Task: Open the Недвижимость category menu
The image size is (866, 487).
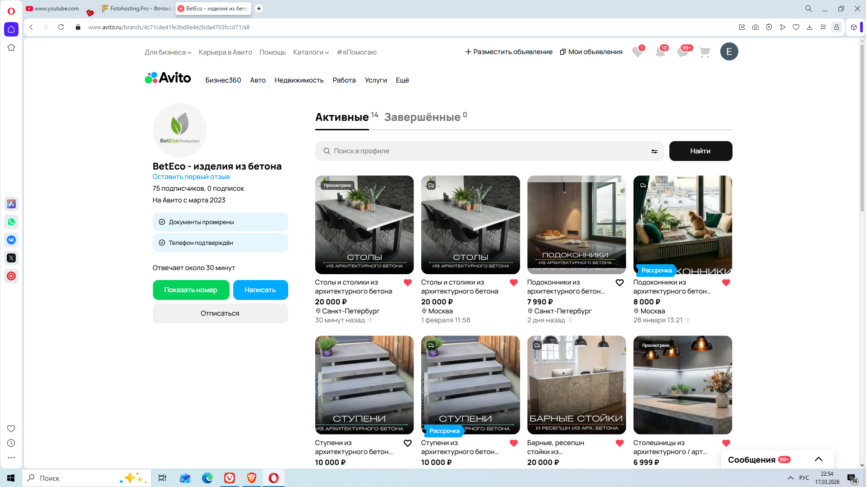Action: point(299,80)
